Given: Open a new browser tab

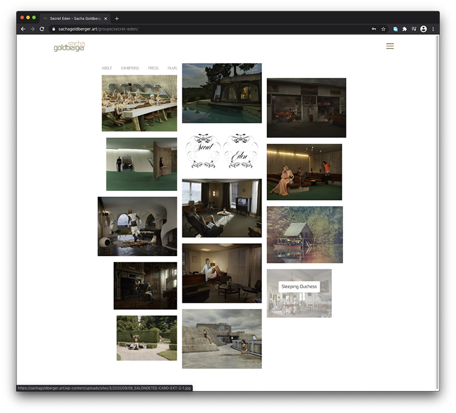Looking at the screenshot, I should 117,18.
